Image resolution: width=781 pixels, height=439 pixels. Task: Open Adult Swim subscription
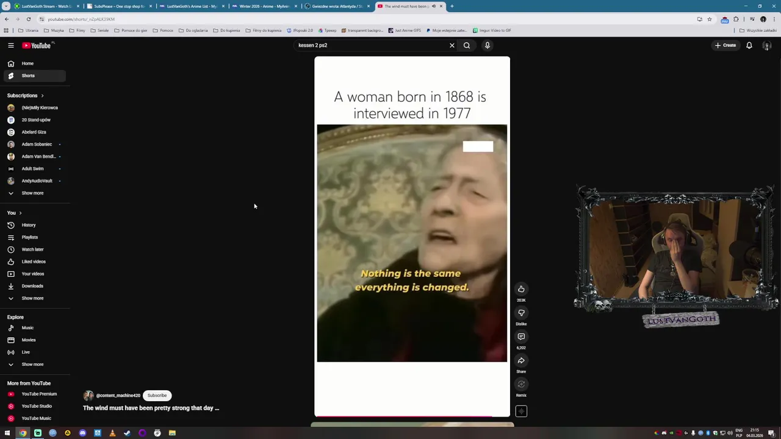click(x=34, y=169)
